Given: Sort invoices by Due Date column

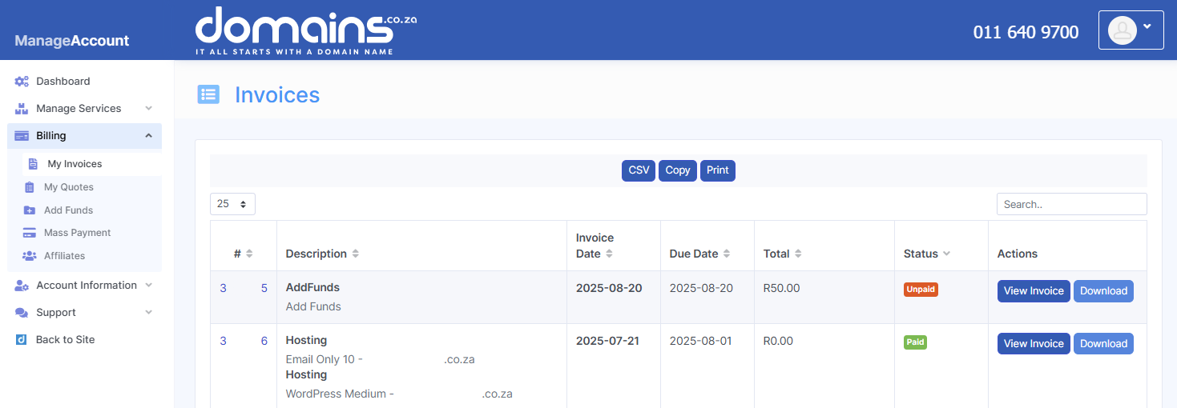Looking at the screenshot, I should coord(699,254).
